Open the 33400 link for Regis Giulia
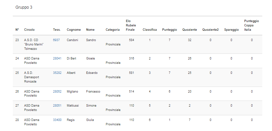 click(57, 120)
